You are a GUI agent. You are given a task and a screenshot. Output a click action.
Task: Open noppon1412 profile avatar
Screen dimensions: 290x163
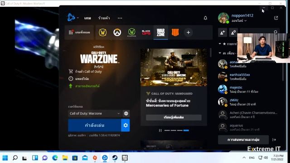click(x=223, y=18)
